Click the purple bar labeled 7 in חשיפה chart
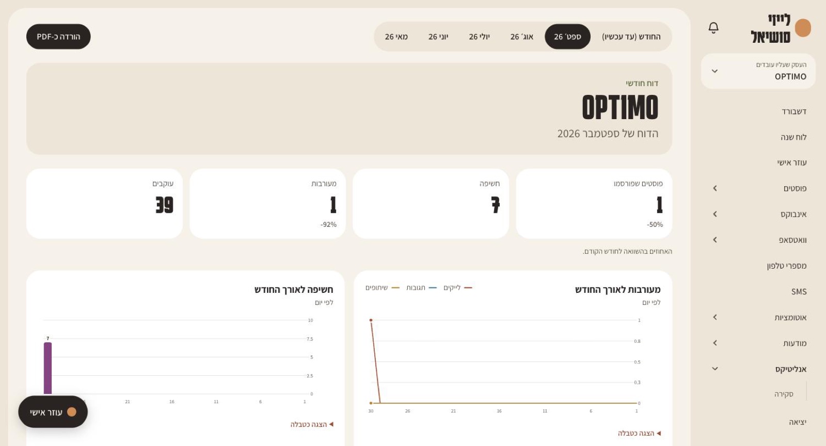Screen dimensions: 826x446 coord(47,368)
